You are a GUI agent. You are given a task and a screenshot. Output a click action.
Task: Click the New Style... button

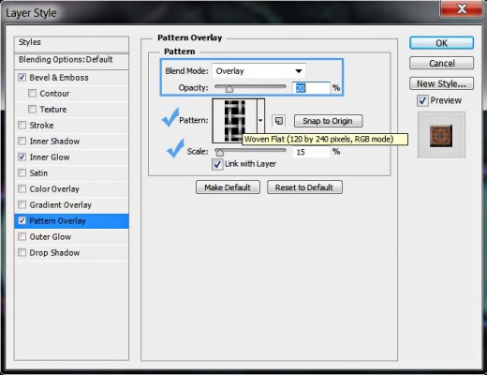441,83
